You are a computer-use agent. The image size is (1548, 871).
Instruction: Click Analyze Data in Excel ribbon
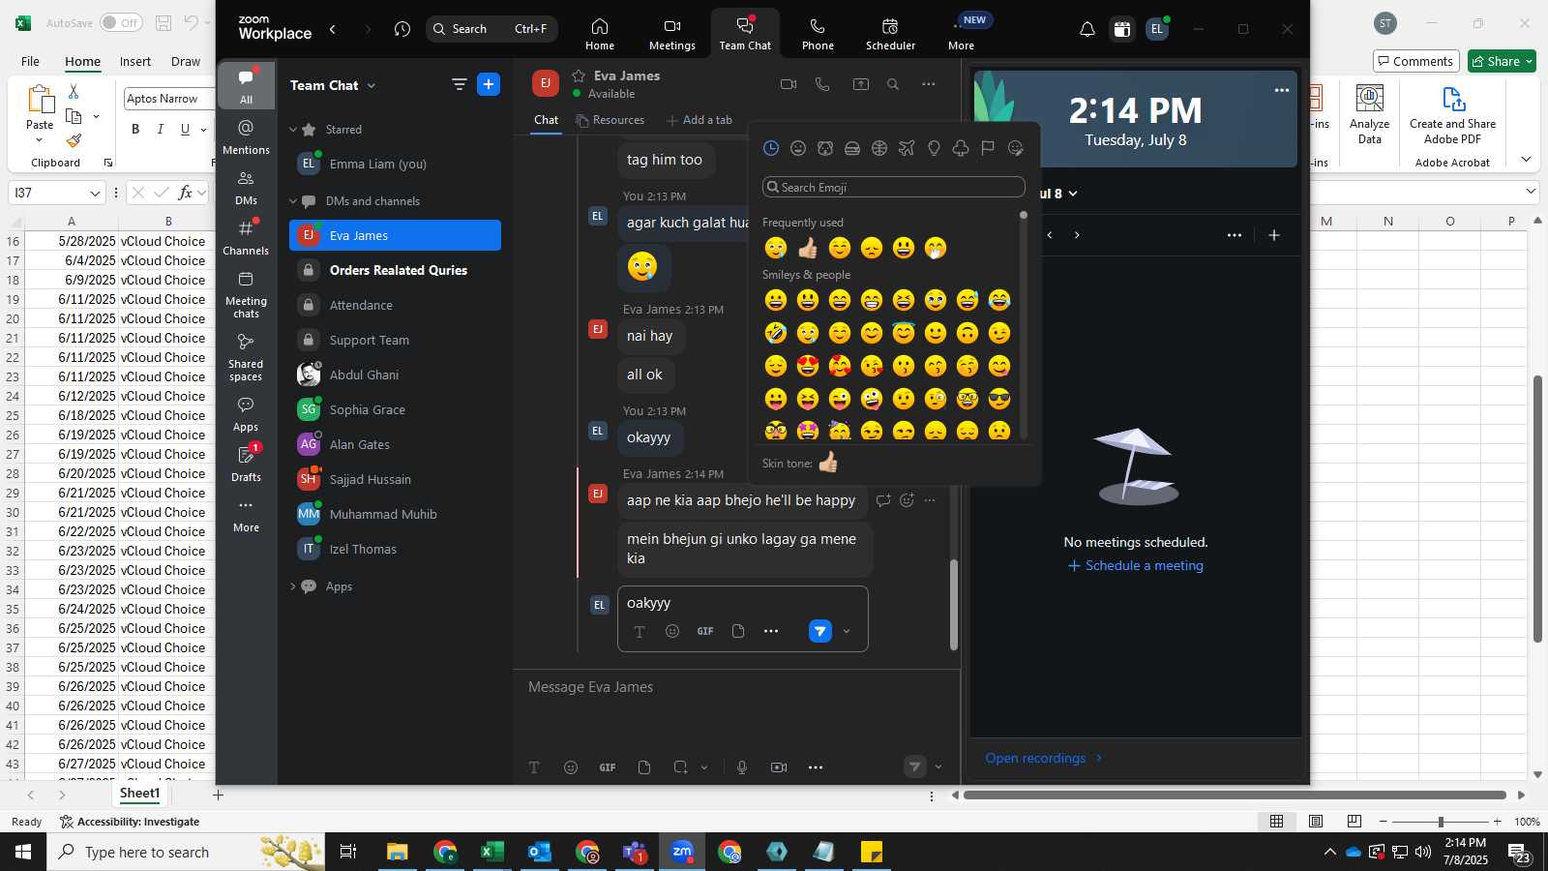[1369, 114]
